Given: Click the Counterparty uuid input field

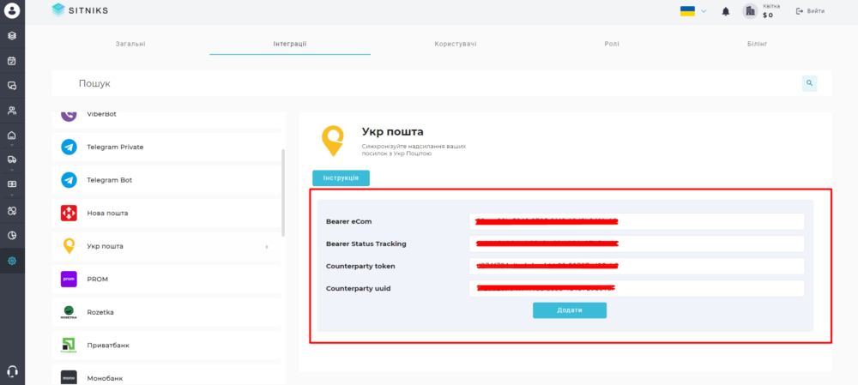Looking at the screenshot, I should coord(637,288).
